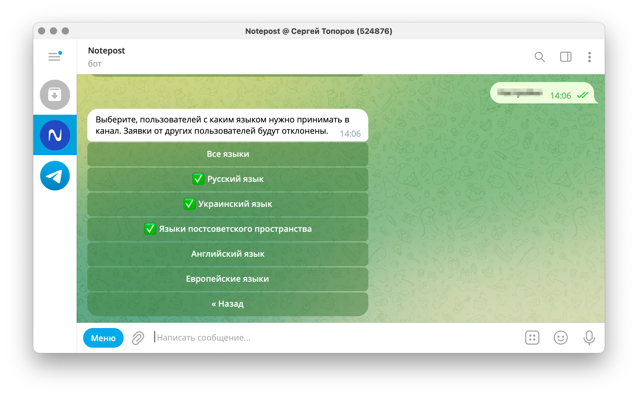
Task: Open the hamburger main menu icon
Action: [55, 56]
